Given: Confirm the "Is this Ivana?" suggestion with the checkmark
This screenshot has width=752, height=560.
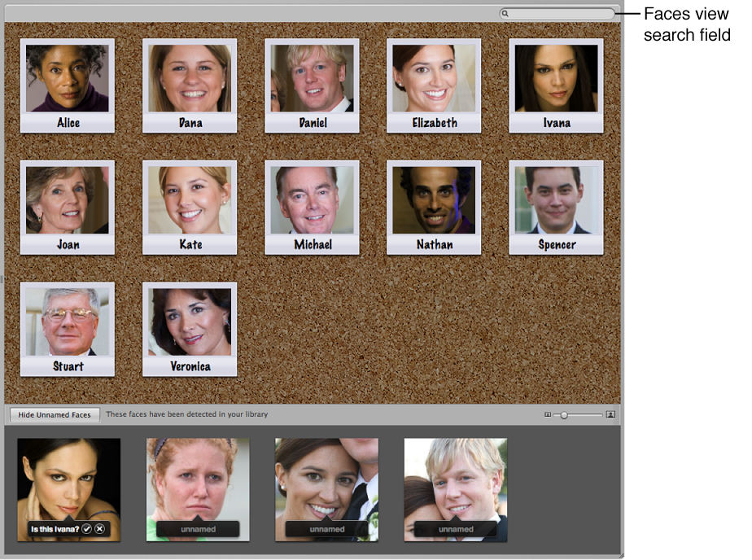Looking at the screenshot, I should 87,528.
